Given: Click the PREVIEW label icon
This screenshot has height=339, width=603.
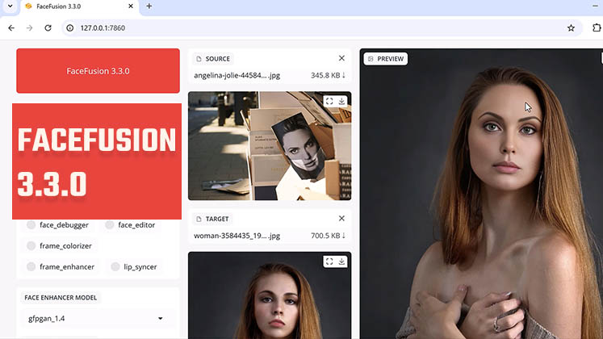Looking at the screenshot, I should 371,59.
